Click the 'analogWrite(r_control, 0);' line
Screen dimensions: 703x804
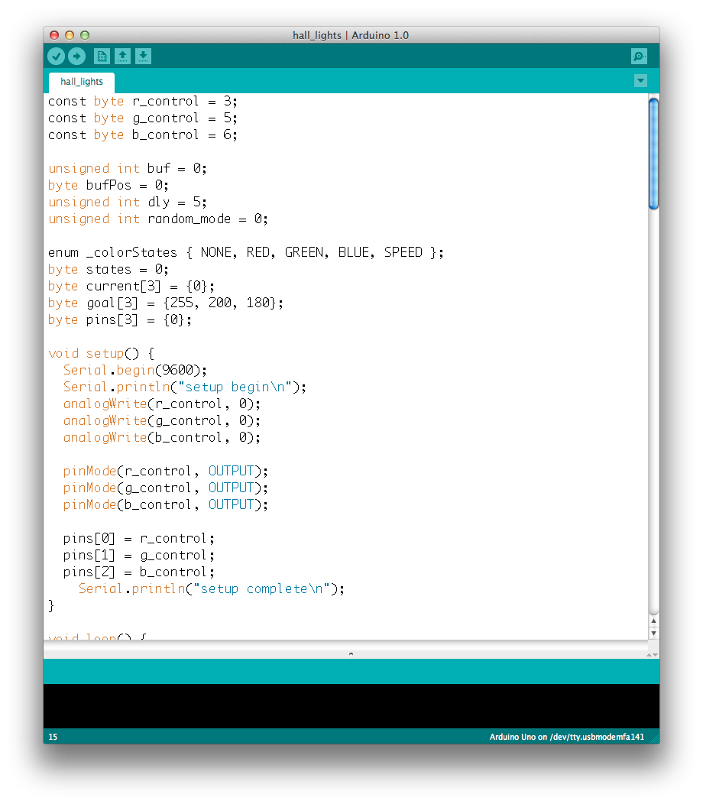[162, 404]
